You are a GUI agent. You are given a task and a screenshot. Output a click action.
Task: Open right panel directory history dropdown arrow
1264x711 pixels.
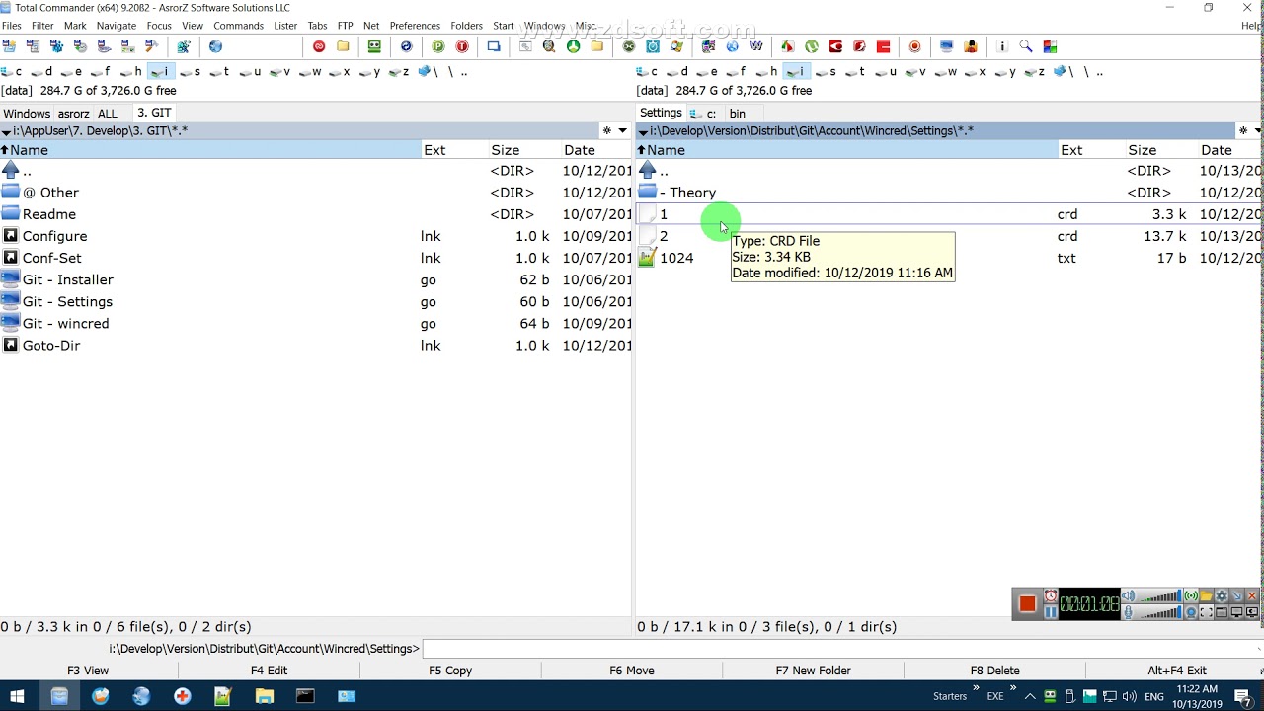click(x=1258, y=130)
